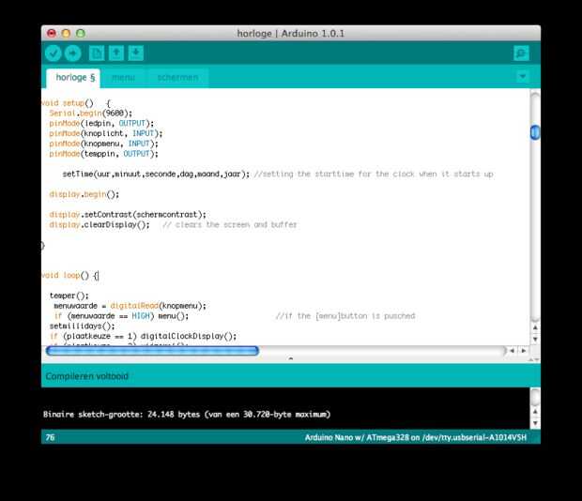This screenshot has height=501, width=582.
Task: Save sketch with the Save icon
Action: [x=136, y=53]
